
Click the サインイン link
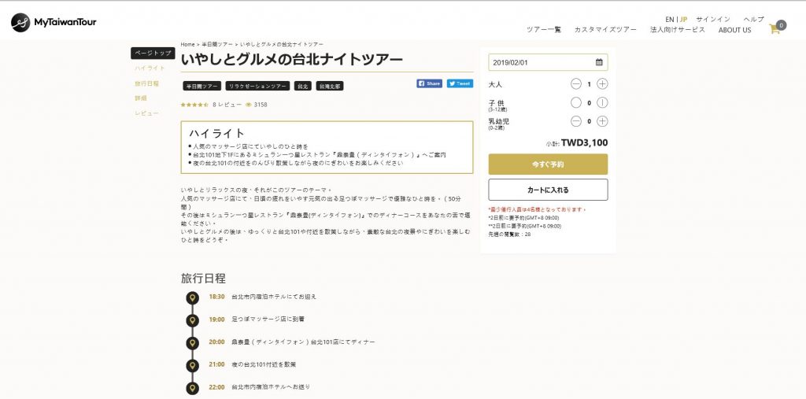[713, 19]
